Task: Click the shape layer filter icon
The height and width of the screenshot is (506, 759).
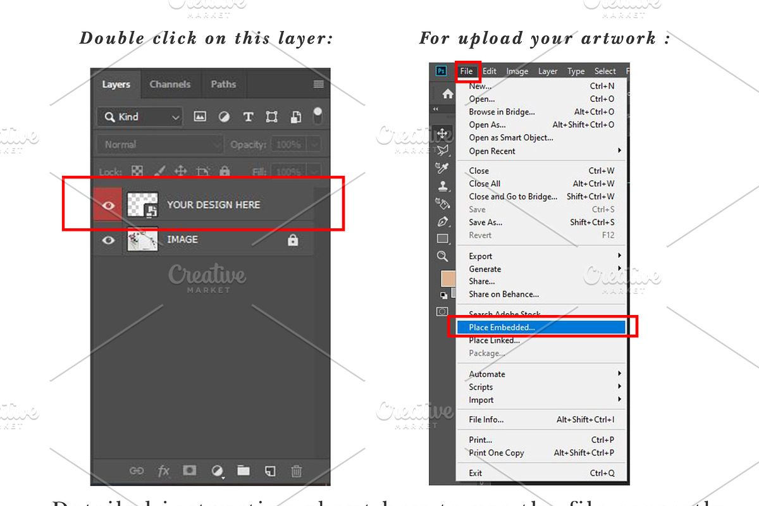Action: click(x=272, y=116)
